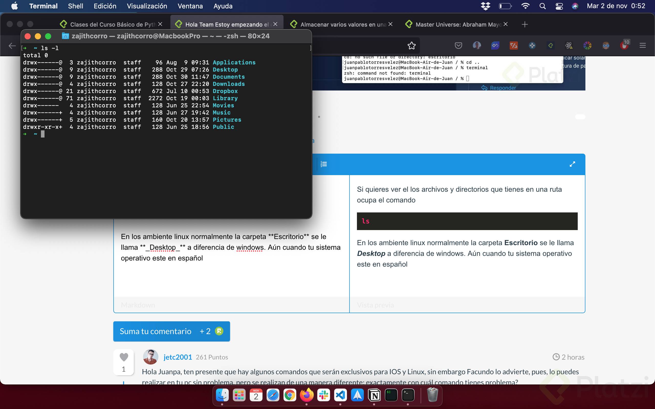Open the Trash in the Dock
The height and width of the screenshot is (409, 655).
(x=432, y=395)
